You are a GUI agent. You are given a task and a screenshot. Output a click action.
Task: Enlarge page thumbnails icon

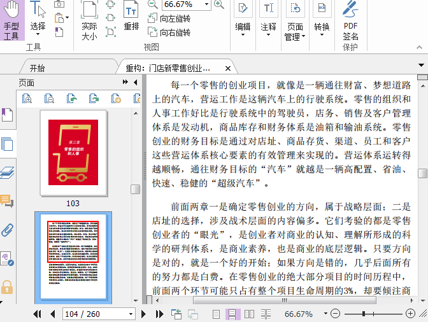[27, 99]
